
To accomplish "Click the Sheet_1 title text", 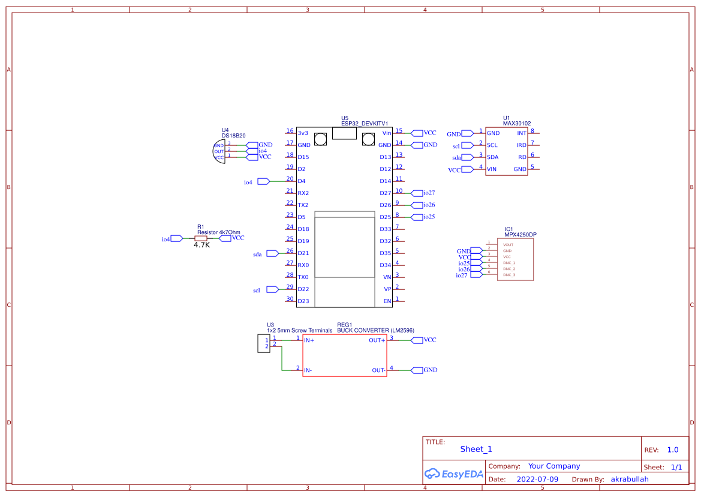I will (x=476, y=449).
